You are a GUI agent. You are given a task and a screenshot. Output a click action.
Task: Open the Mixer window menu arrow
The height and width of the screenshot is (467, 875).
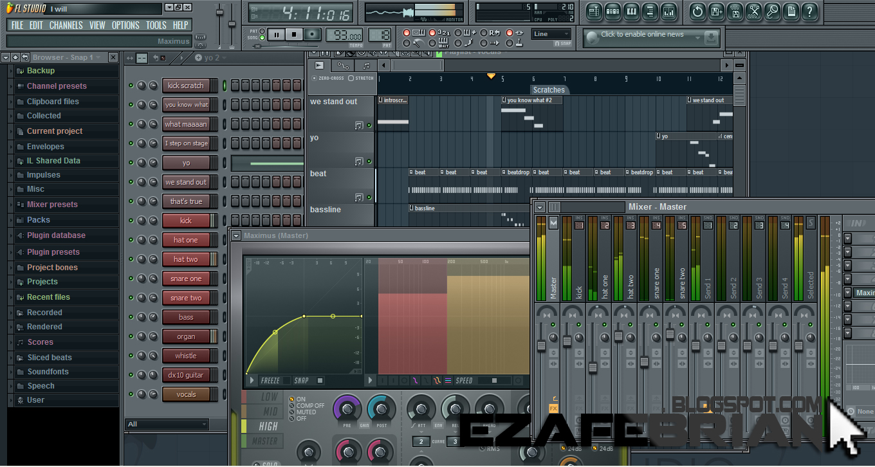coord(540,207)
